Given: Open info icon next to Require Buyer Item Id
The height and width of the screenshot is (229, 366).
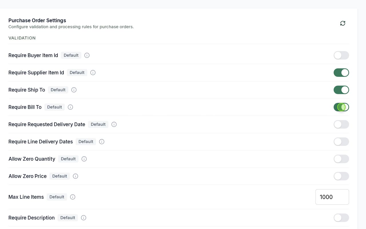Looking at the screenshot, I should [87, 55].
